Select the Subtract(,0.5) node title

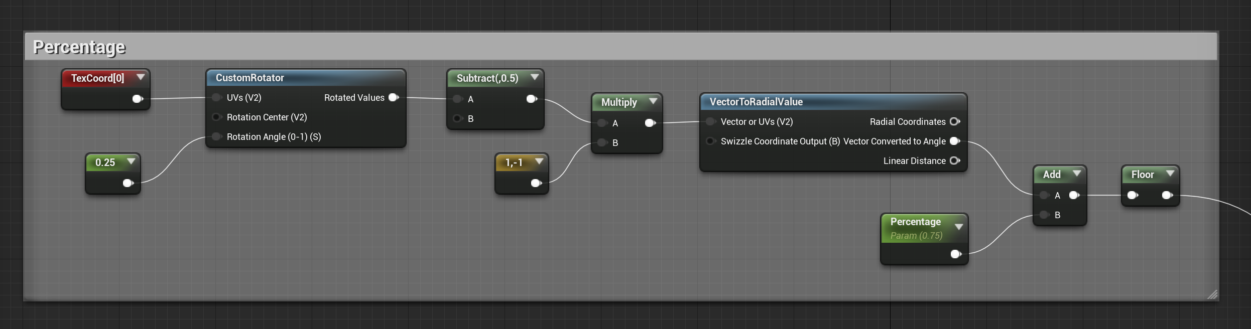(487, 78)
